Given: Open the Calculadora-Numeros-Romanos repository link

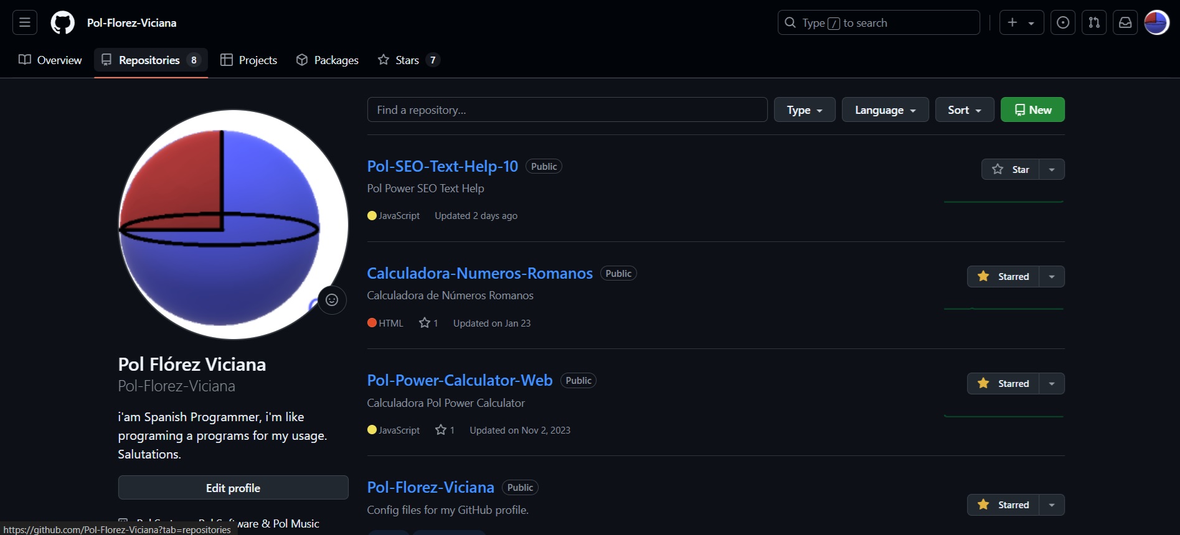Looking at the screenshot, I should coord(479,273).
